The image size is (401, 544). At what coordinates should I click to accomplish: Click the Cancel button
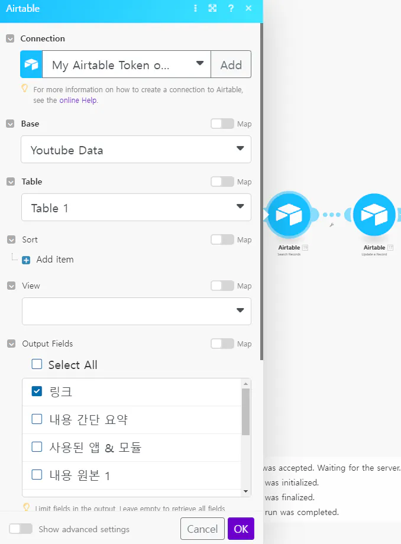pyautogui.click(x=203, y=529)
